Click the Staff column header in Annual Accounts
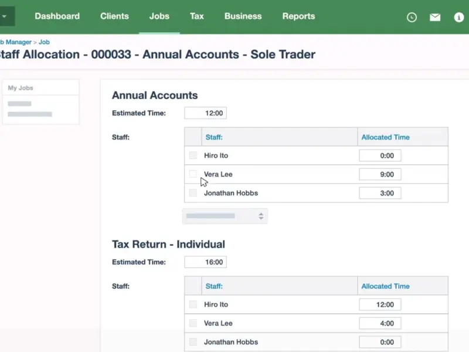 tap(214, 137)
